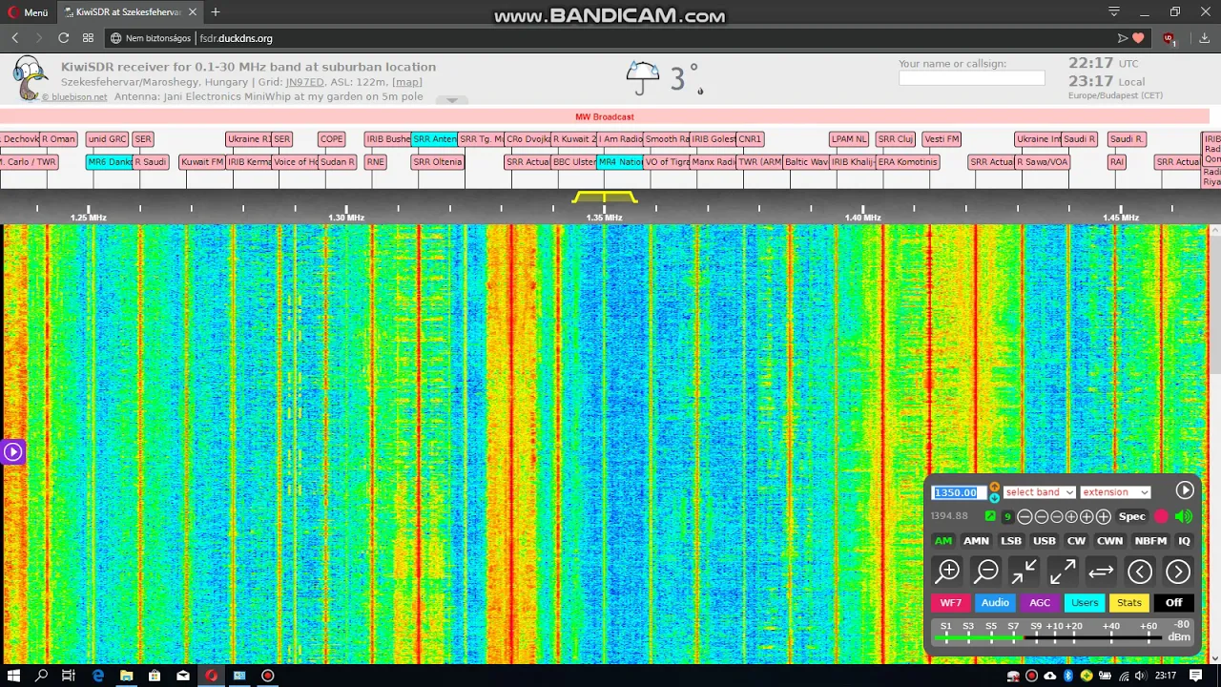Tune to the ERA Komotinis station label

908,162
